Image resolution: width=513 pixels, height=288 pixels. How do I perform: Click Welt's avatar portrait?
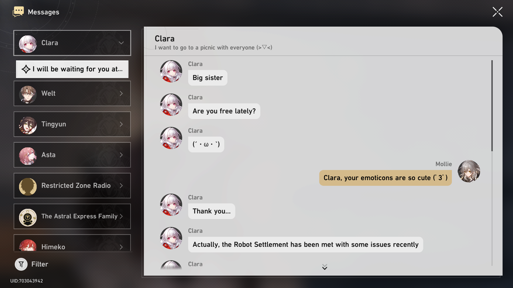point(28,94)
